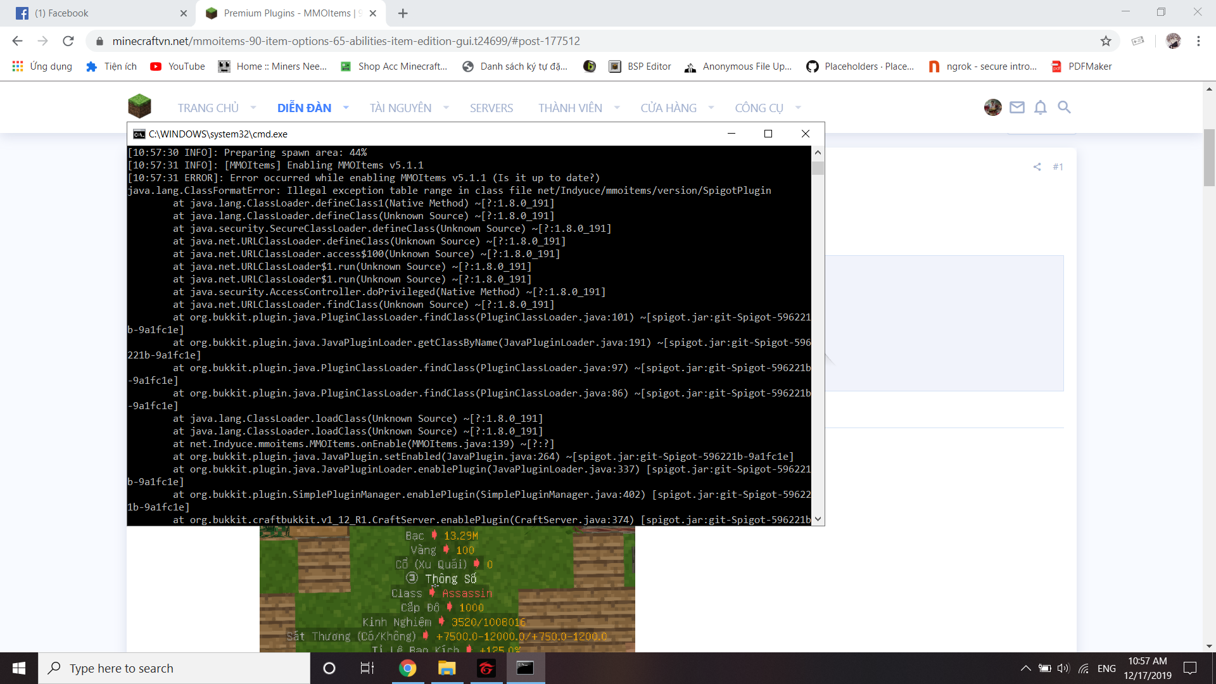Viewport: 1216px width, 684px height.
Task: Open the TRANG CHỦ menu item
Action: click(x=208, y=108)
